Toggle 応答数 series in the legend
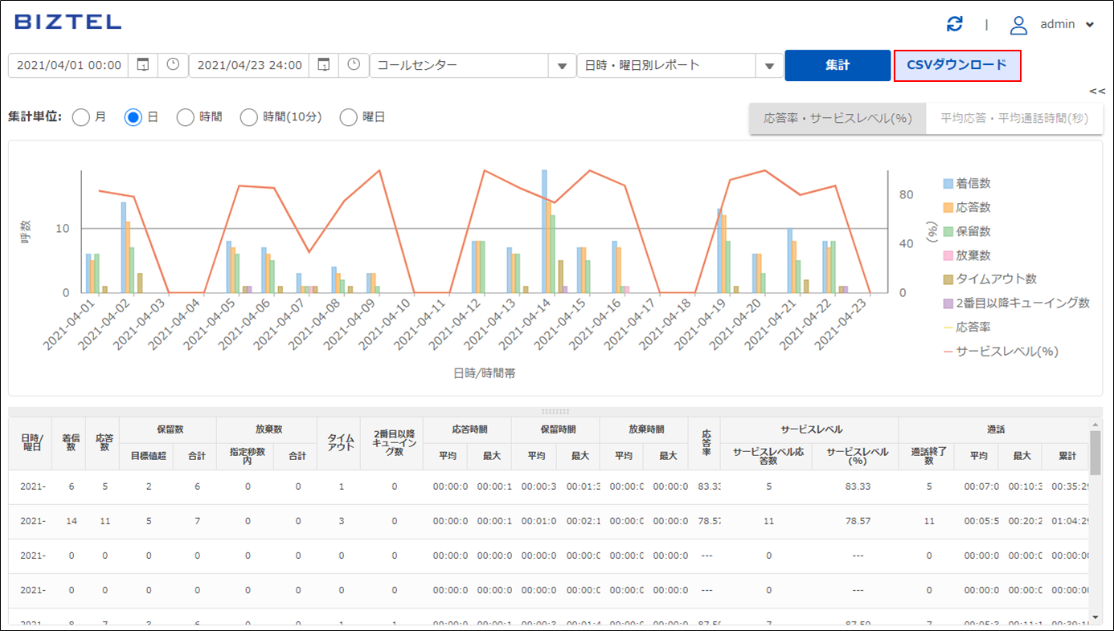The height and width of the screenshot is (631, 1114). coord(967,207)
